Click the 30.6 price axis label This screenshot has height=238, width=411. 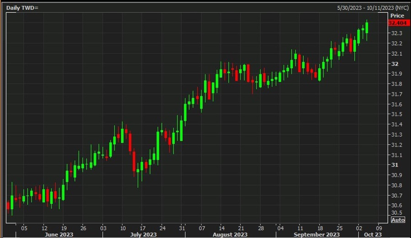(396, 206)
